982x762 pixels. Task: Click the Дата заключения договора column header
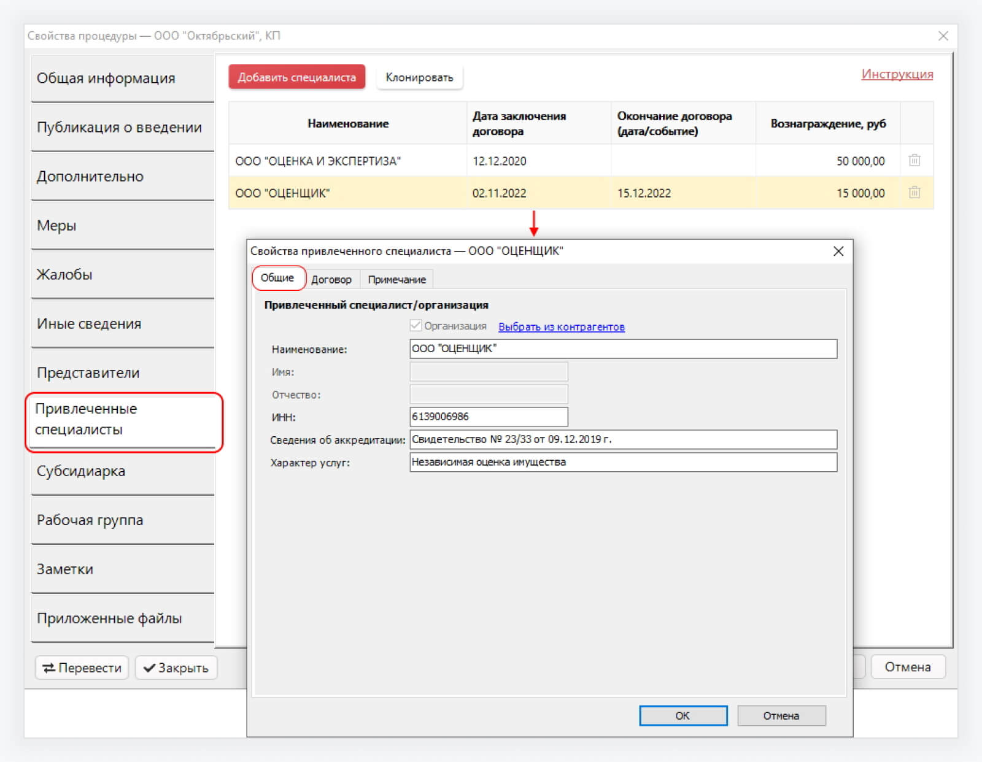coord(539,123)
